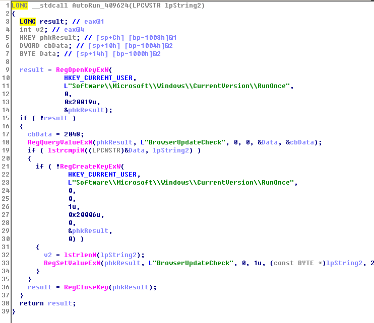Select the highlighted LONG return type on line 1
The width and height of the screenshot is (374, 323).
(20, 6)
